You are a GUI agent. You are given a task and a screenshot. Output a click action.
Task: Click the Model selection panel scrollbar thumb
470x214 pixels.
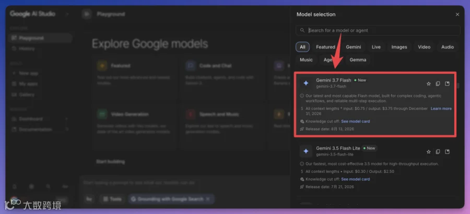point(457,85)
